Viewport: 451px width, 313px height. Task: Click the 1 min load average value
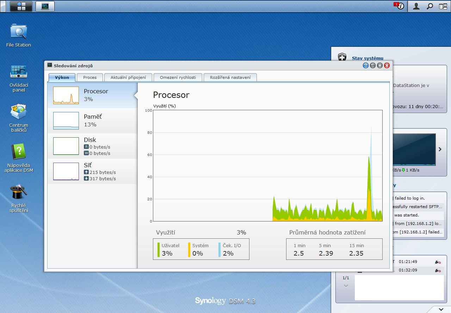pyautogui.click(x=298, y=253)
